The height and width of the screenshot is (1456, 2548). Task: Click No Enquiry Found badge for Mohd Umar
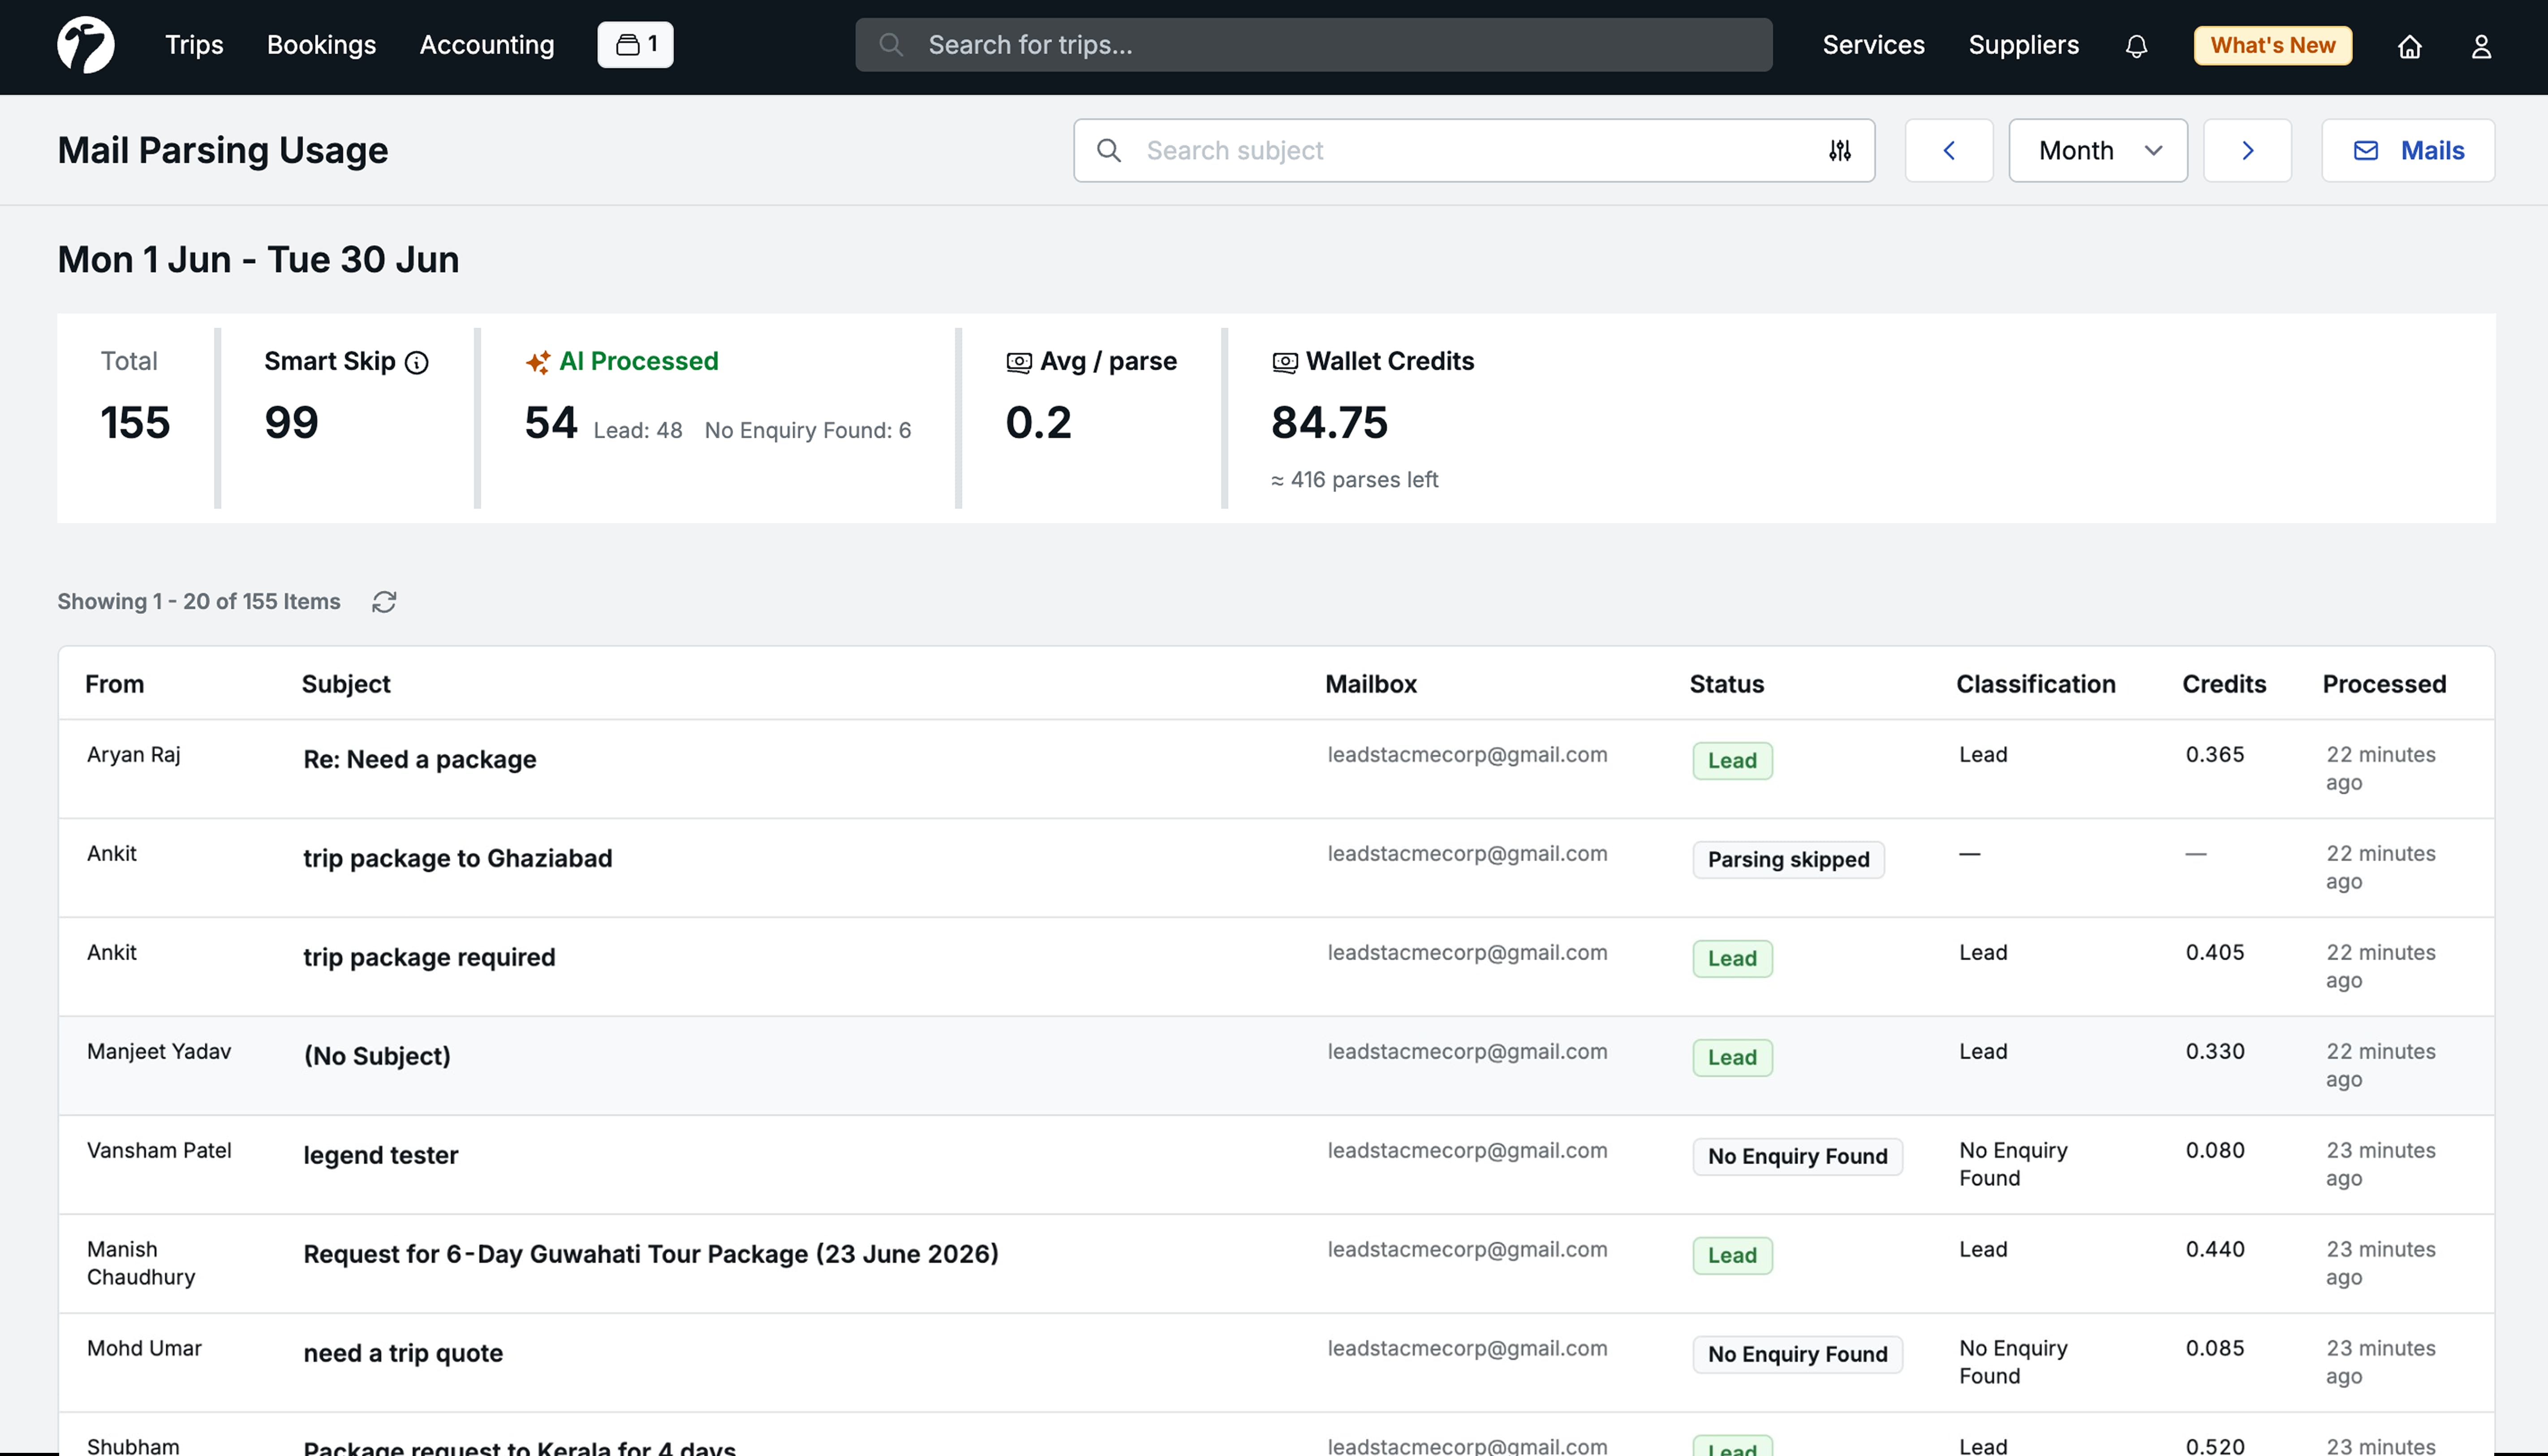[x=1797, y=1355]
